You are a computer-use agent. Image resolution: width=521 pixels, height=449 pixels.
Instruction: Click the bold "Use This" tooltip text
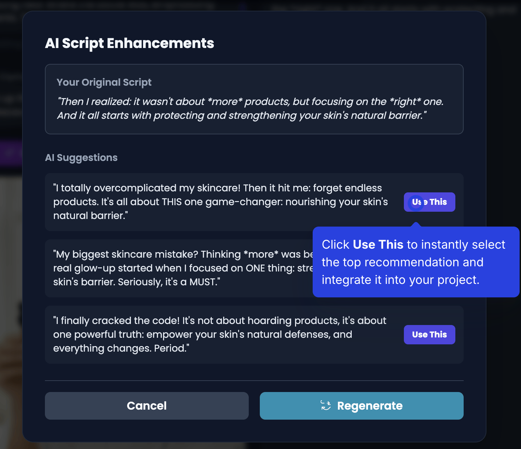pyautogui.click(x=378, y=245)
